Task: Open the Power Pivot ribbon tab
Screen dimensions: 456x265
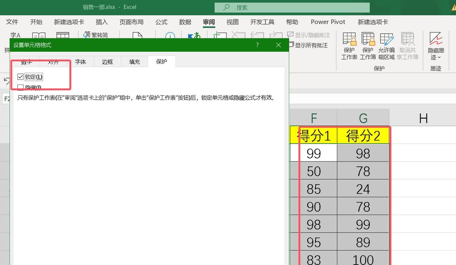Action: point(328,22)
